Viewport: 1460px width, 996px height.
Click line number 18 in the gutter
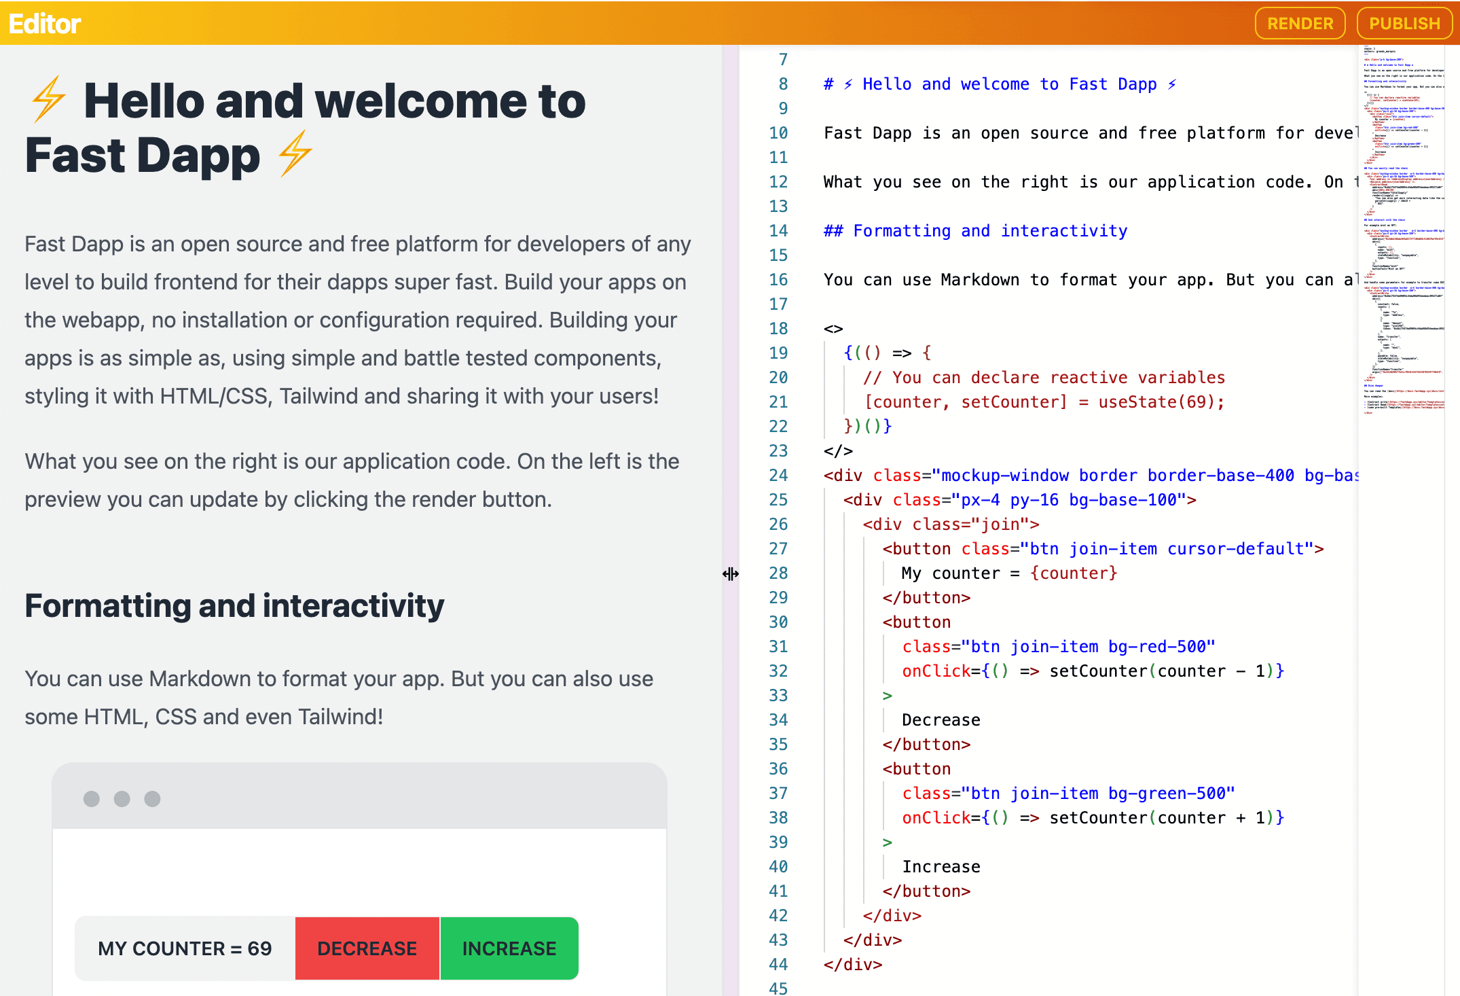click(778, 329)
